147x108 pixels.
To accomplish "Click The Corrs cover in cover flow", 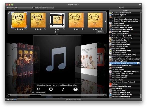I will pos(25,59).
